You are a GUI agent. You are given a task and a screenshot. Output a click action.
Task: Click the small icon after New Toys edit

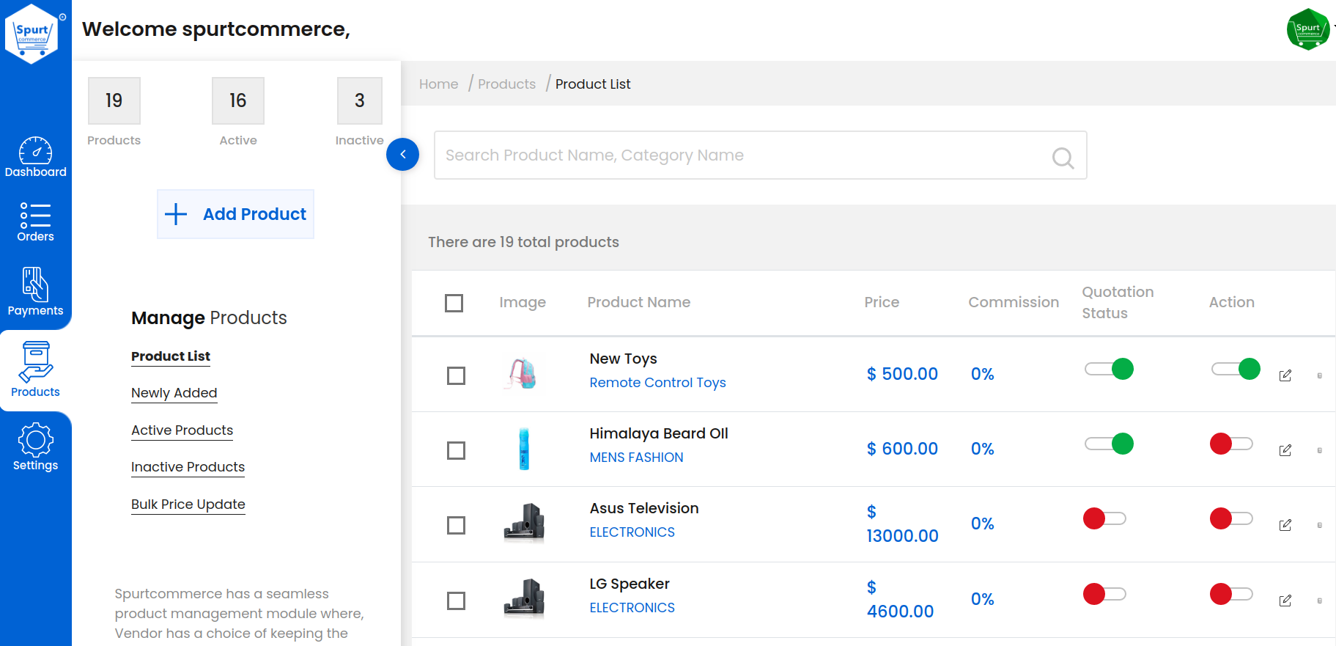(1319, 375)
